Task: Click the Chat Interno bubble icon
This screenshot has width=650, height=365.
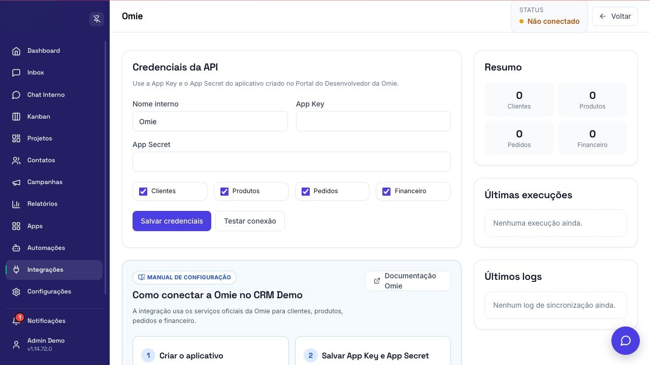Action: (16, 95)
